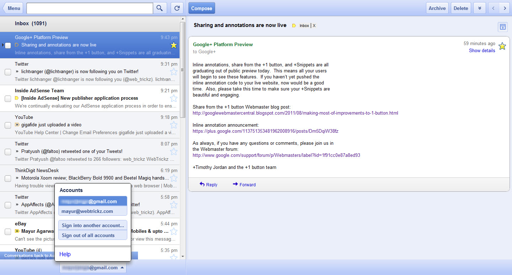Reply to the message
This screenshot has width=512, height=275.
click(x=208, y=185)
